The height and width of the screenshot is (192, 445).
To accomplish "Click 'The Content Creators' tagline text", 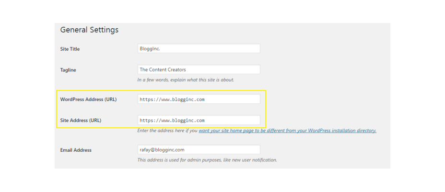I will coord(163,70).
